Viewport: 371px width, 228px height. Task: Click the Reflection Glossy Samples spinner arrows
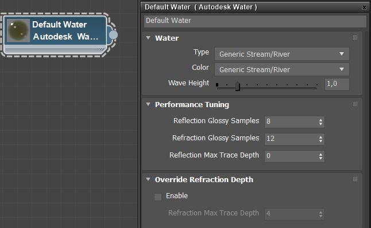tap(320, 122)
